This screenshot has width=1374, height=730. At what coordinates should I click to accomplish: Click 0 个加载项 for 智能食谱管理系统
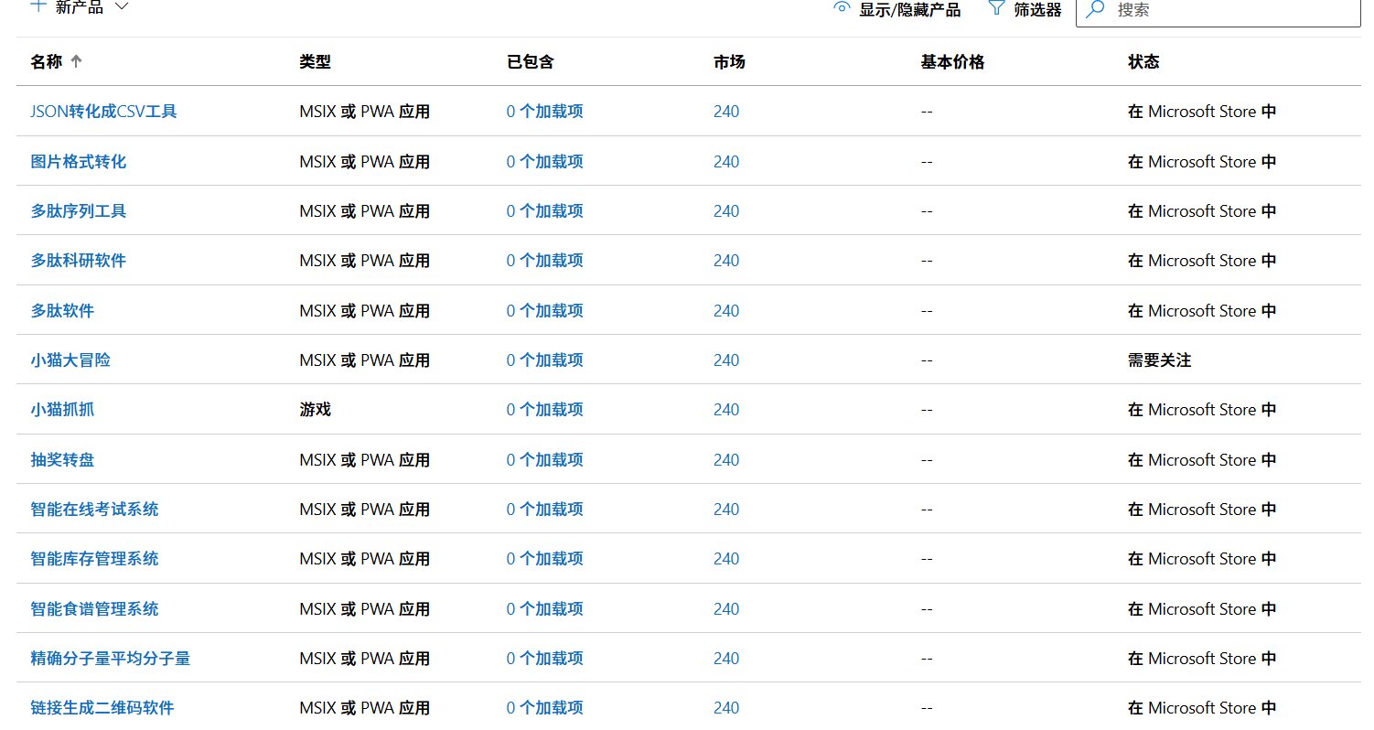pos(544,609)
